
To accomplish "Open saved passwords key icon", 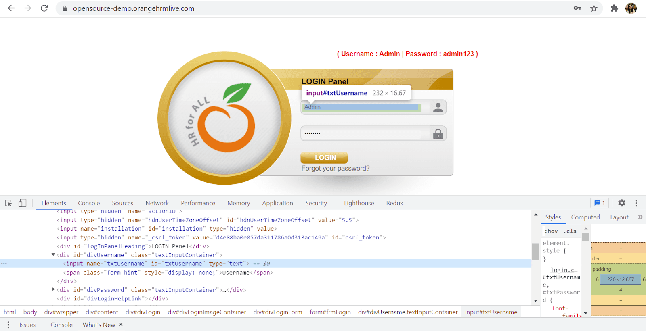I will (577, 8).
